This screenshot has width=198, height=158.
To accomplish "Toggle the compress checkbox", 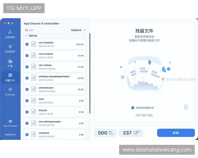I will (x=27, y=135).
